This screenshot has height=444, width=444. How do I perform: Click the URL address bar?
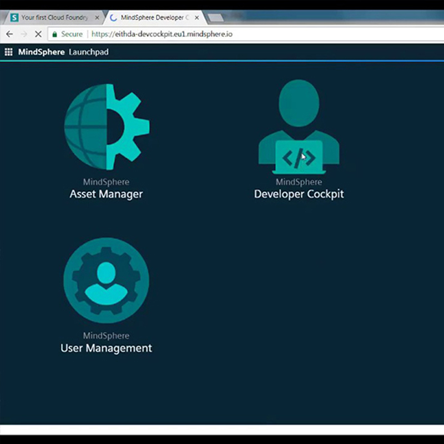277,34
